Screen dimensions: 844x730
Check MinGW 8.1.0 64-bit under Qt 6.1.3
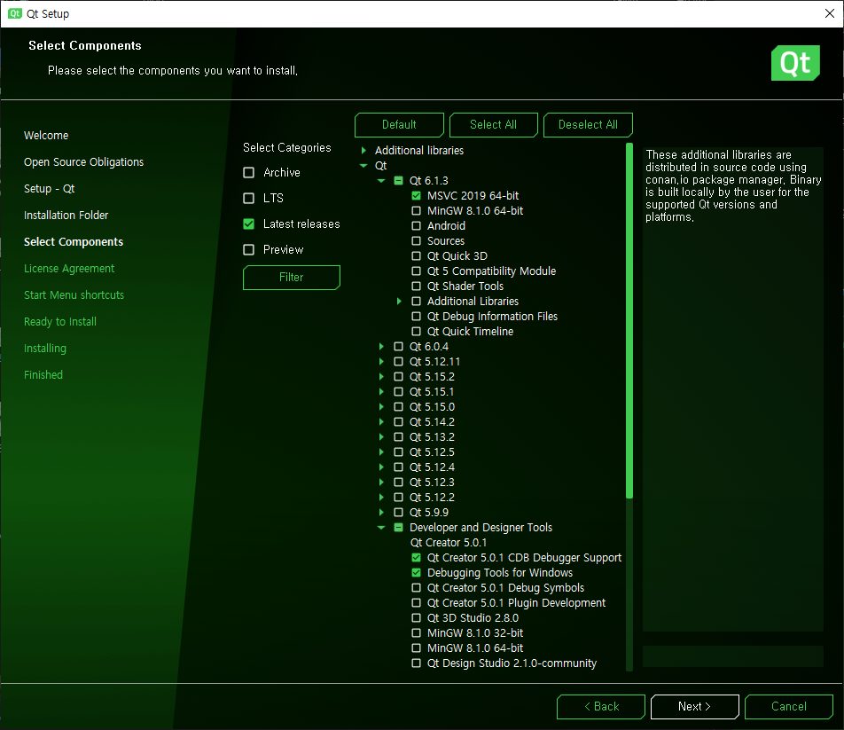(416, 210)
